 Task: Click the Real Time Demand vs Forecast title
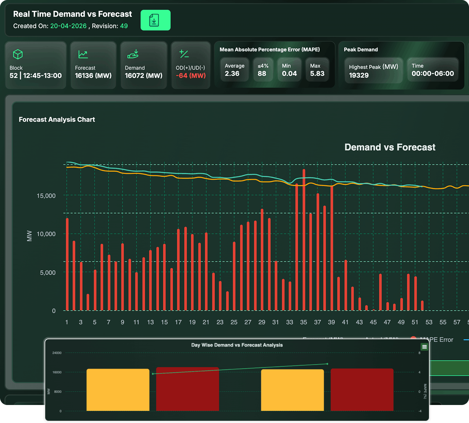click(72, 14)
